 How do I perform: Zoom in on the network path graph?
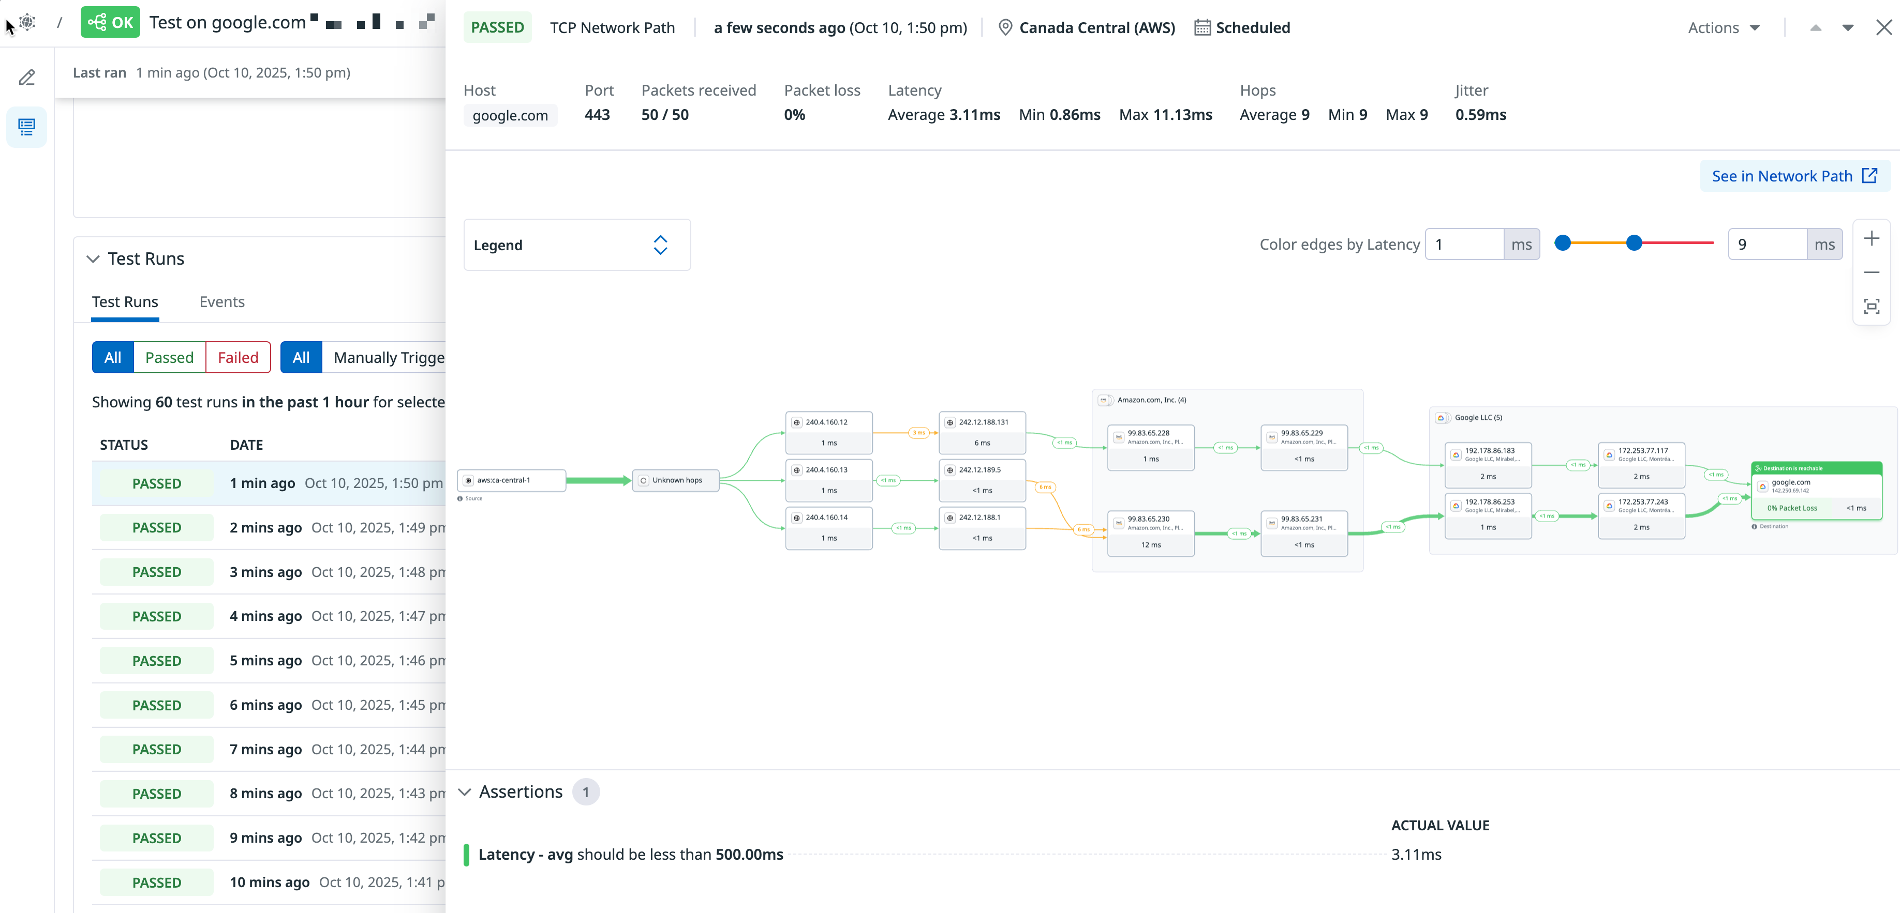coord(1871,239)
